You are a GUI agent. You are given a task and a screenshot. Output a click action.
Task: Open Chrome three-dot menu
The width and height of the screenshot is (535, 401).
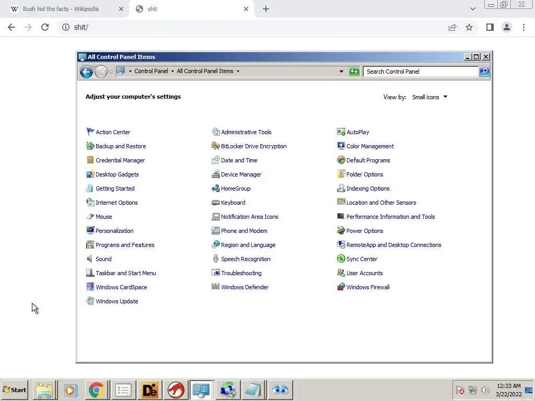click(524, 27)
